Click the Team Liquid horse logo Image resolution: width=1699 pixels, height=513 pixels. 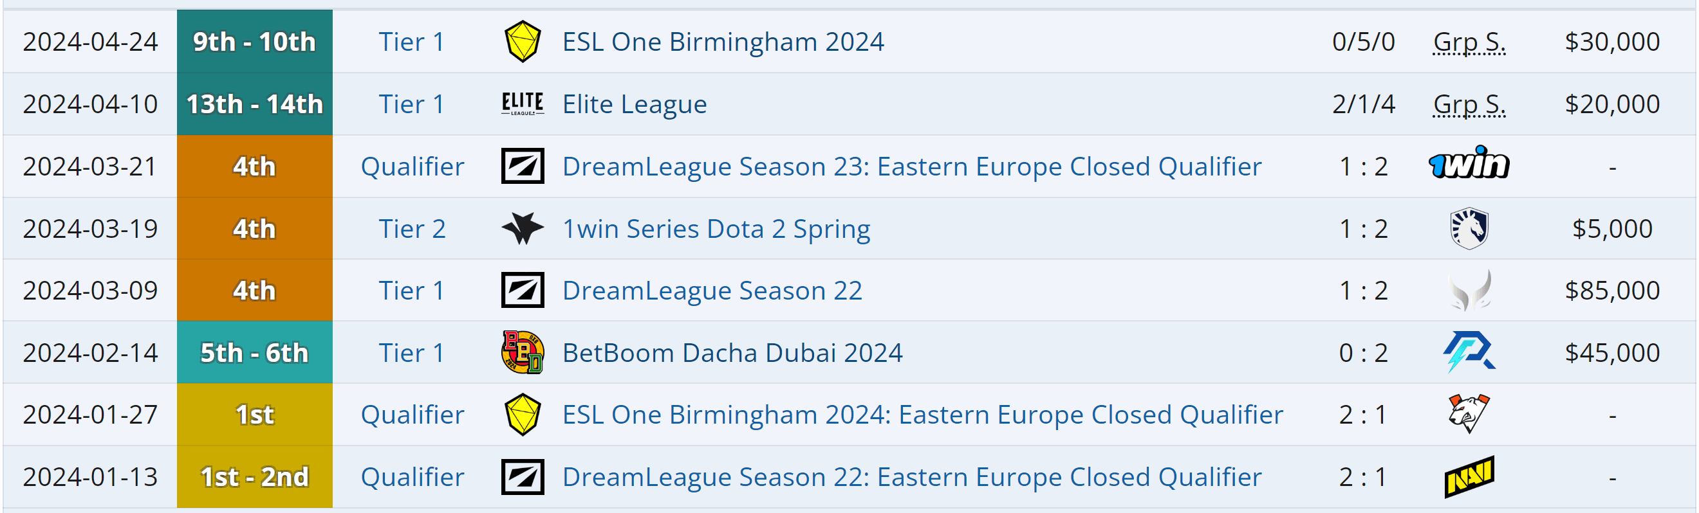coord(1469,228)
